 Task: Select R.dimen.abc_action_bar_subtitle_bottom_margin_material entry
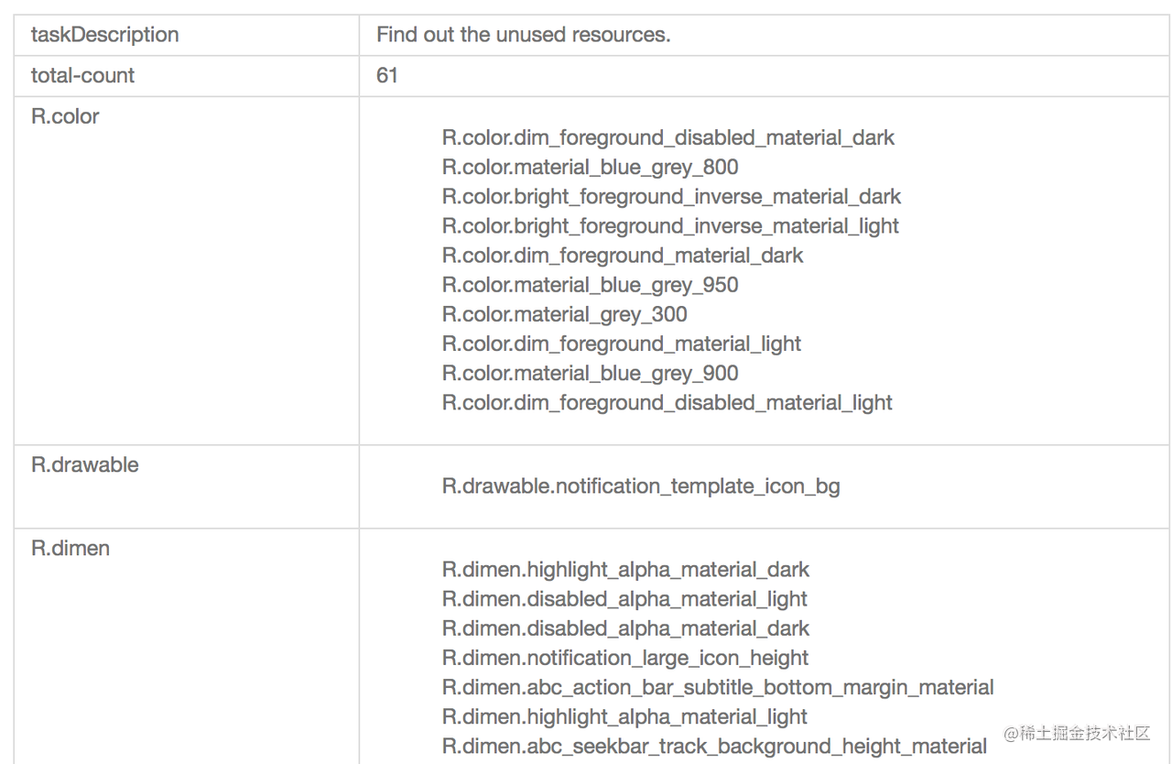(x=718, y=687)
